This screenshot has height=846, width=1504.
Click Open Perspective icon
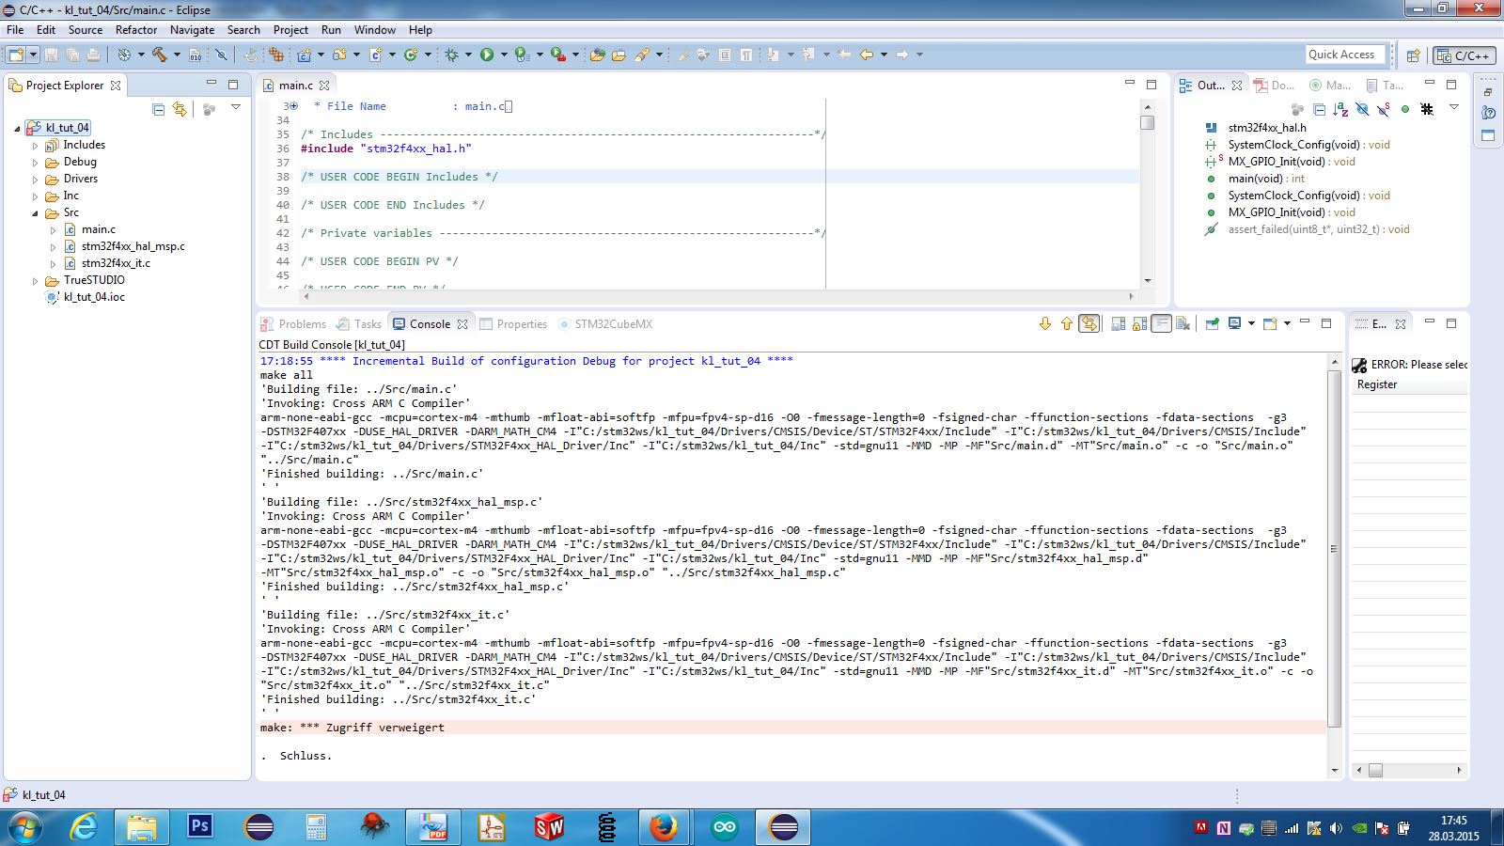1413,55
